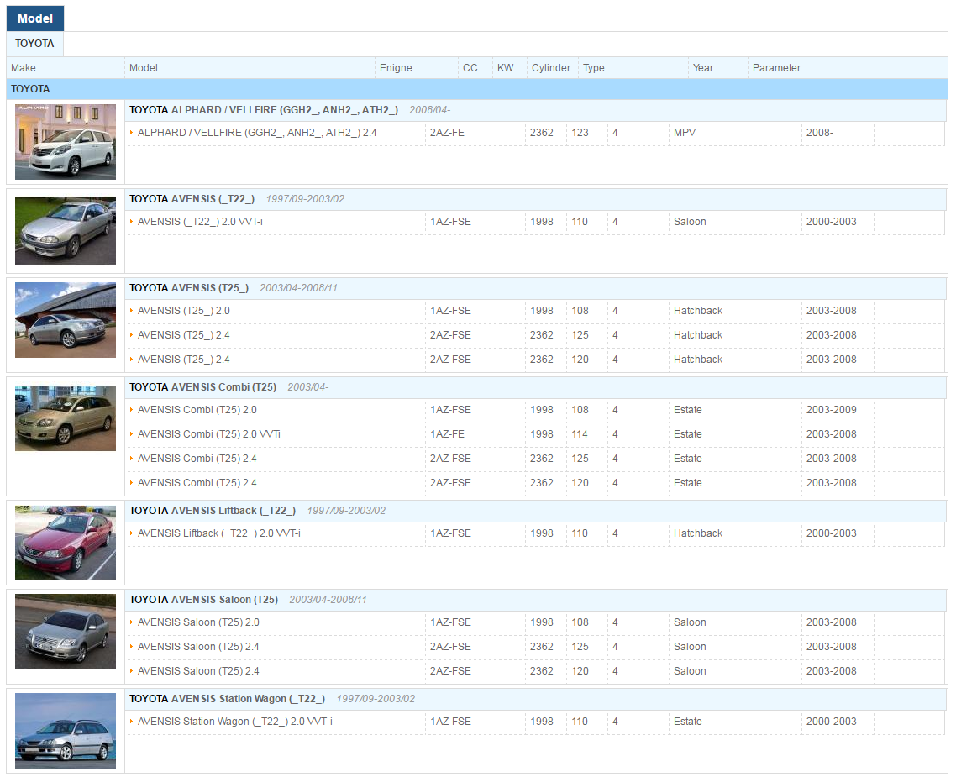Open the Avensis Station Wagon thumbnail

coord(66,730)
